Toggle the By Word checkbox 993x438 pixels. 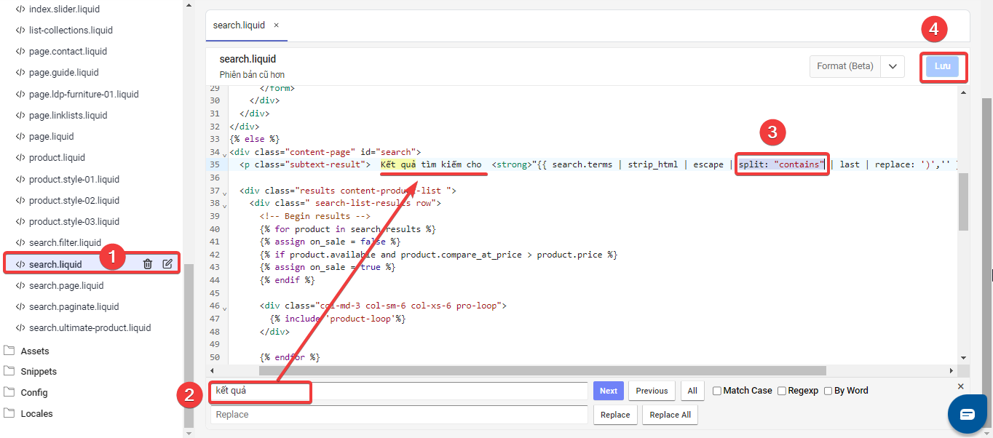pyautogui.click(x=828, y=391)
